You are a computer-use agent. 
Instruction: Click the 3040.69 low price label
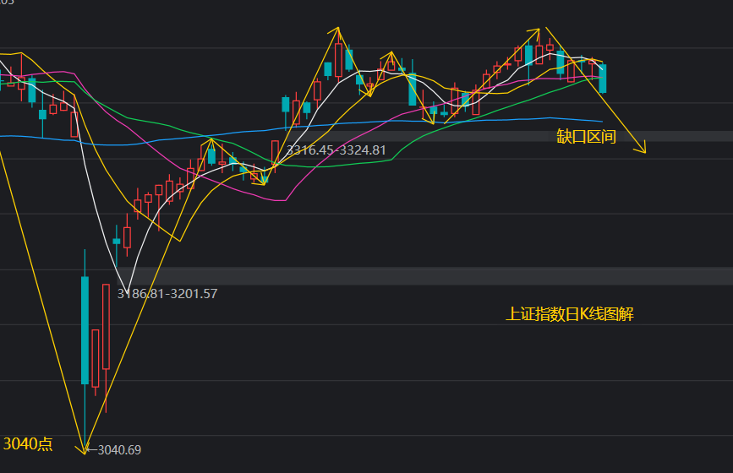(119, 449)
